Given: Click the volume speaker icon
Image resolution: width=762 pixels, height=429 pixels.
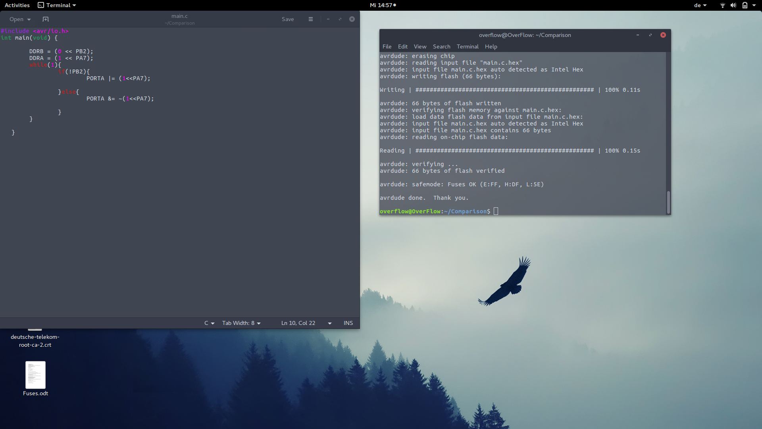Looking at the screenshot, I should [733, 5].
